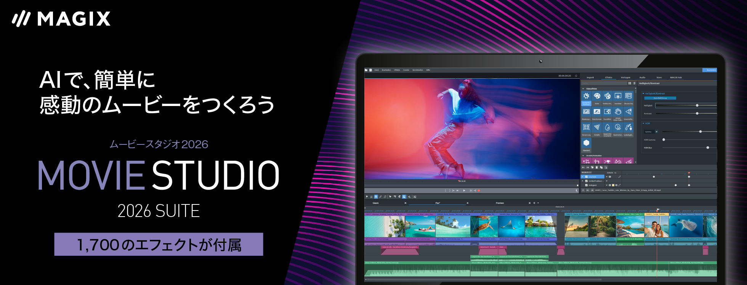Uncheck the Helligkeit keyframe track checkbox
Screen dimensions: 747x285
click(x=587, y=185)
